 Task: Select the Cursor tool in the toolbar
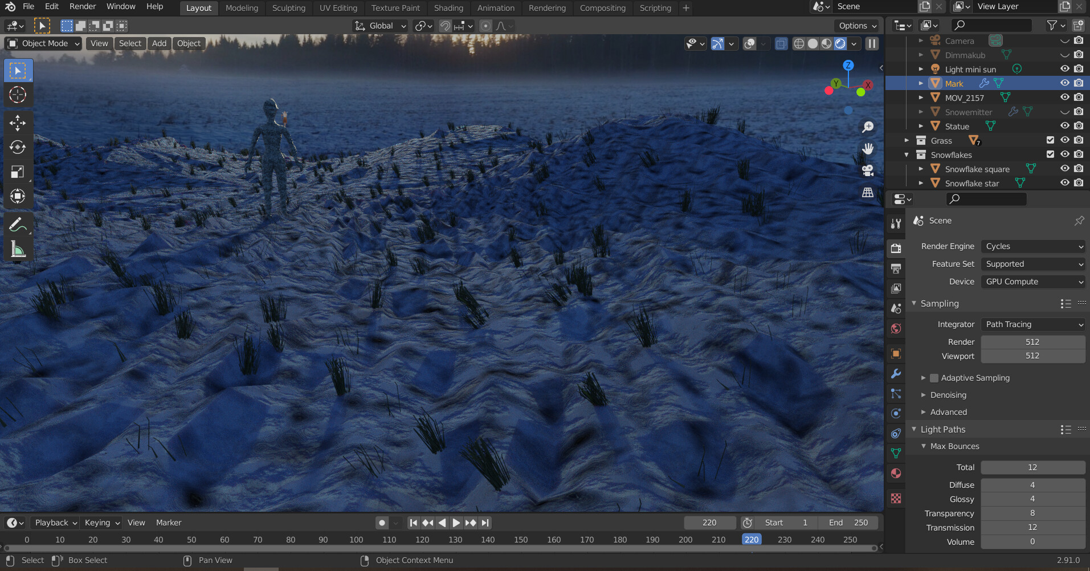18,95
